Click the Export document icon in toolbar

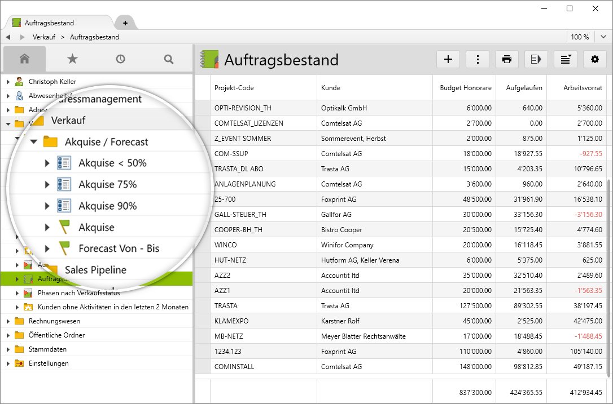[x=536, y=59]
